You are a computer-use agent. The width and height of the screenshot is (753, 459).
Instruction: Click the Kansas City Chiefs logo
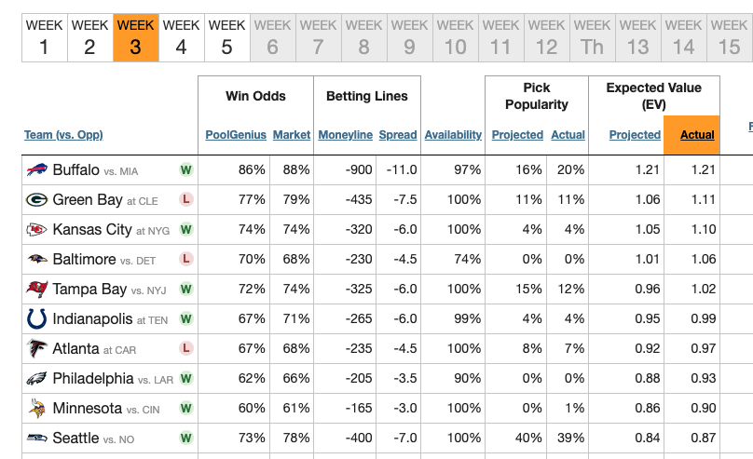[37, 230]
